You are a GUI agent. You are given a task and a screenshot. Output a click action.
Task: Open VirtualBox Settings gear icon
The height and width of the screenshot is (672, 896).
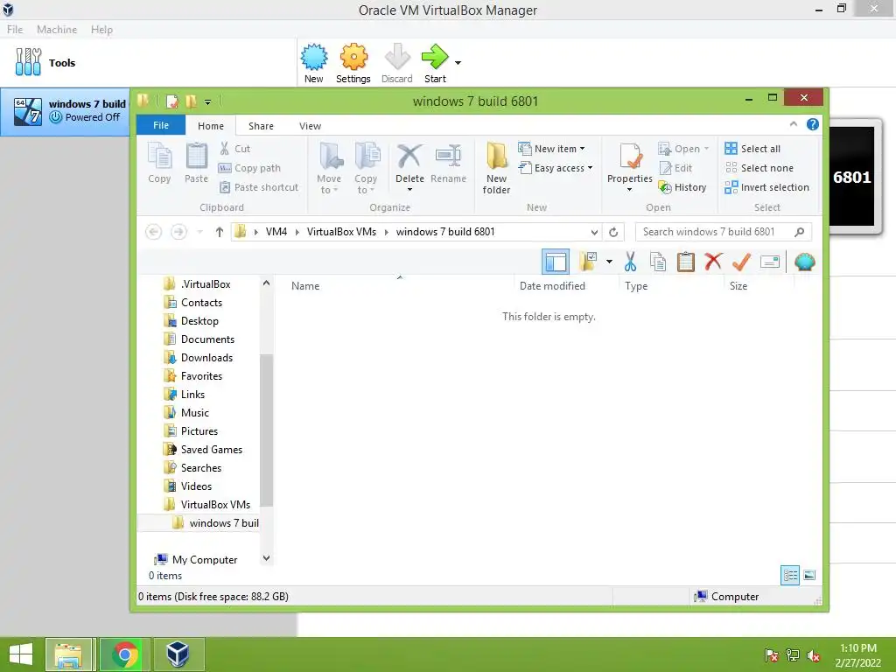tap(353, 63)
